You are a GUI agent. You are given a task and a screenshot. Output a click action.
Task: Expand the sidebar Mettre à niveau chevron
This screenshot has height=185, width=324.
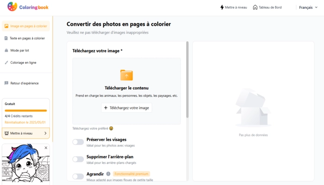[x=45, y=133]
